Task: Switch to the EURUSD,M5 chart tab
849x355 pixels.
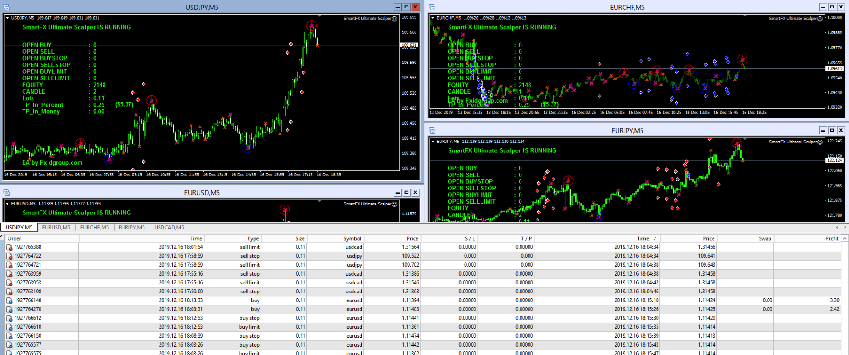Action: (x=56, y=228)
